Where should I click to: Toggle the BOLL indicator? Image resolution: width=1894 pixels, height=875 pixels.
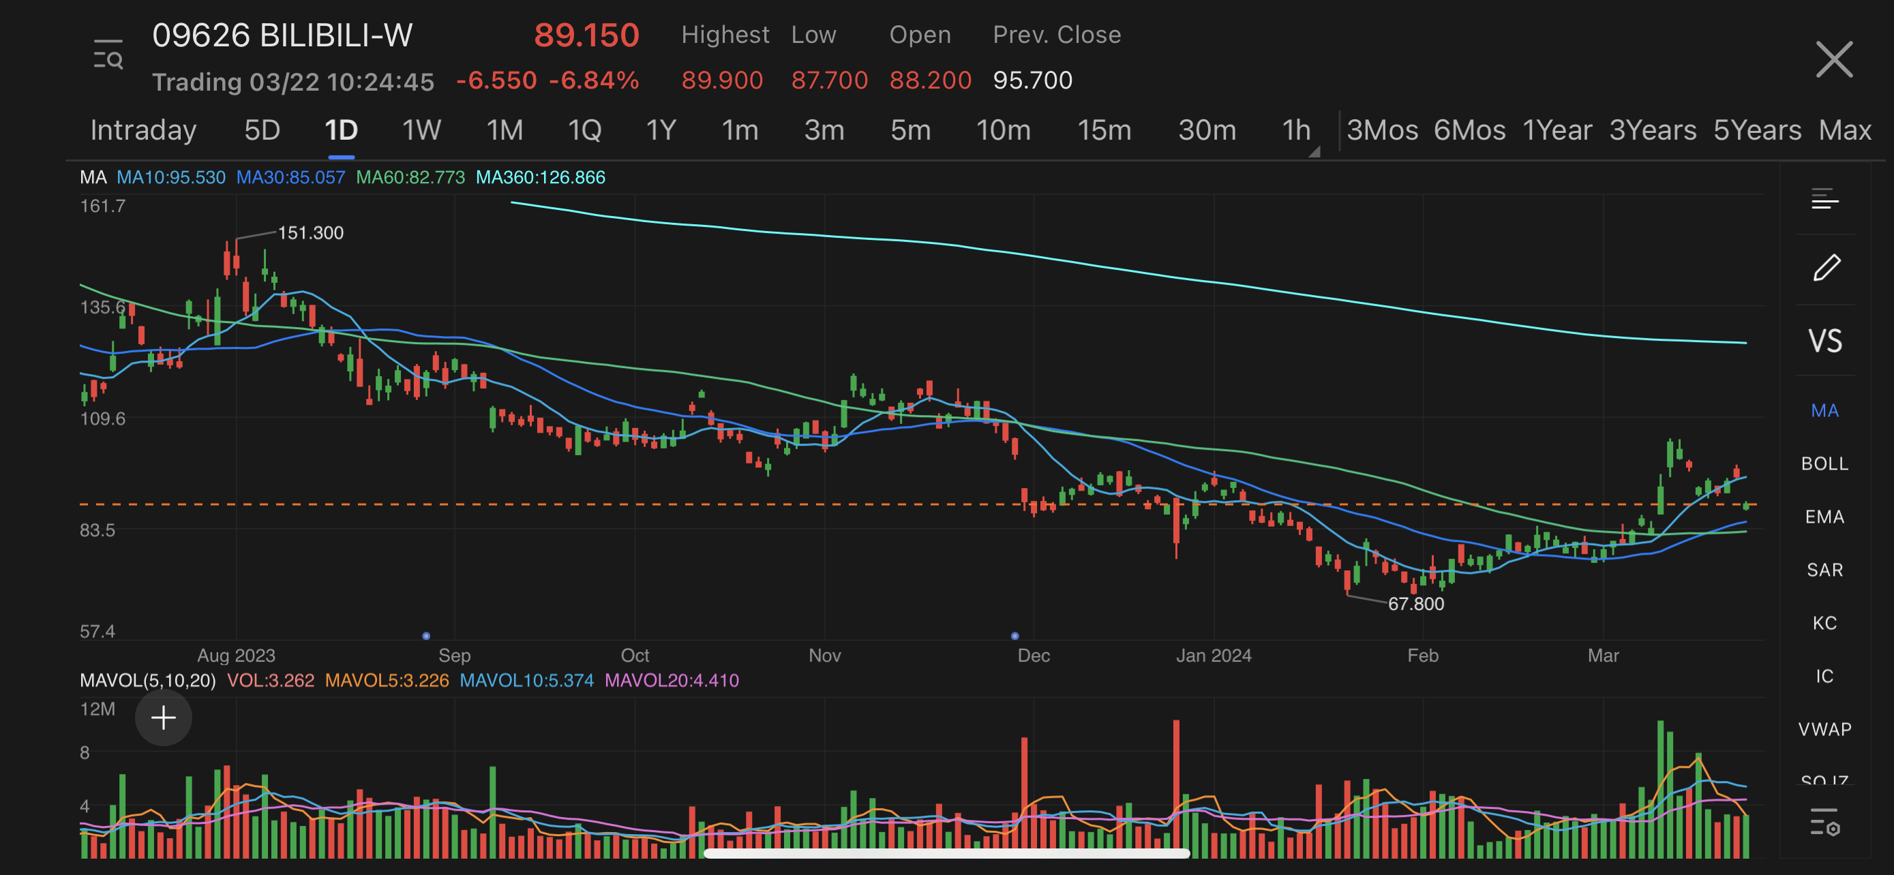(x=1825, y=463)
